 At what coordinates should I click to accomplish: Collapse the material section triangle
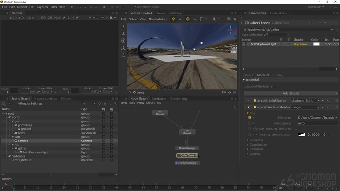point(244,80)
